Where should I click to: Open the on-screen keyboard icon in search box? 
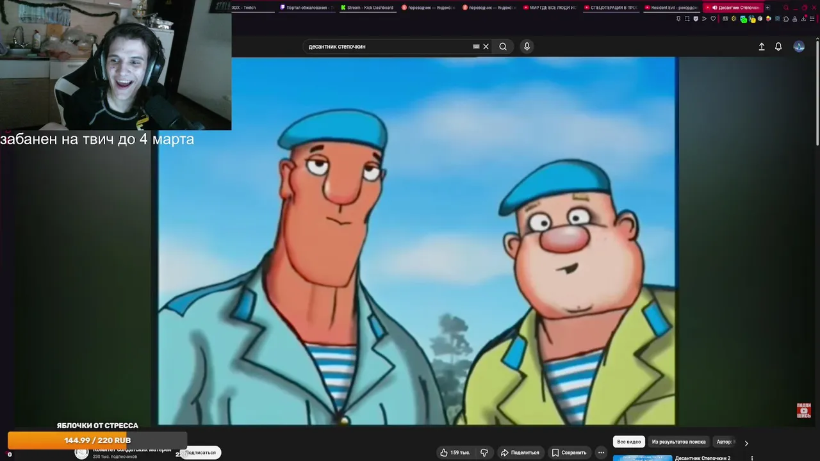click(476, 46)
